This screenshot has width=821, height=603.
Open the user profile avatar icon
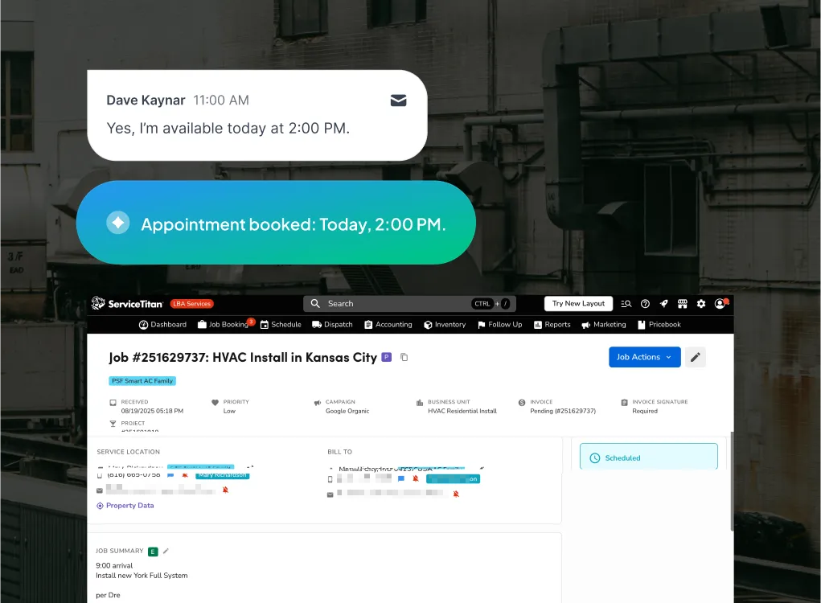pyautogui.click(x=720, y=304)
